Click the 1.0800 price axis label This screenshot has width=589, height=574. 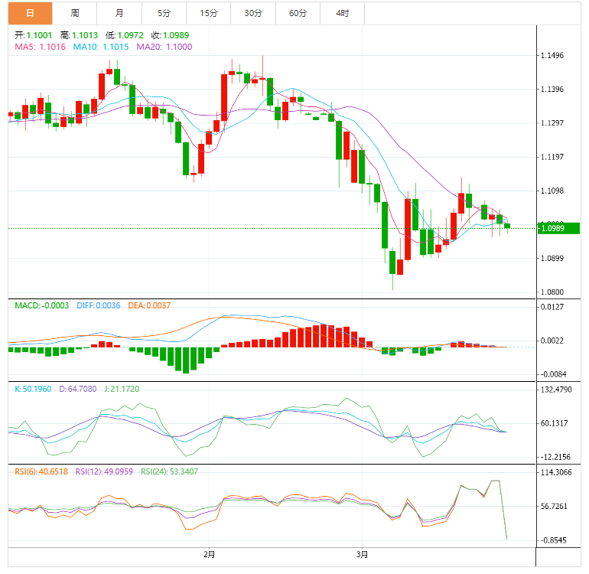pos(552,292)
